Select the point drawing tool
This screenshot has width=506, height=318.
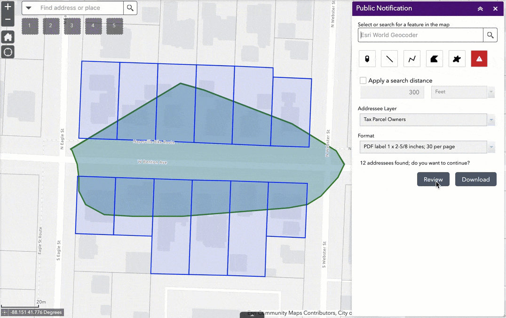(367, 58)
